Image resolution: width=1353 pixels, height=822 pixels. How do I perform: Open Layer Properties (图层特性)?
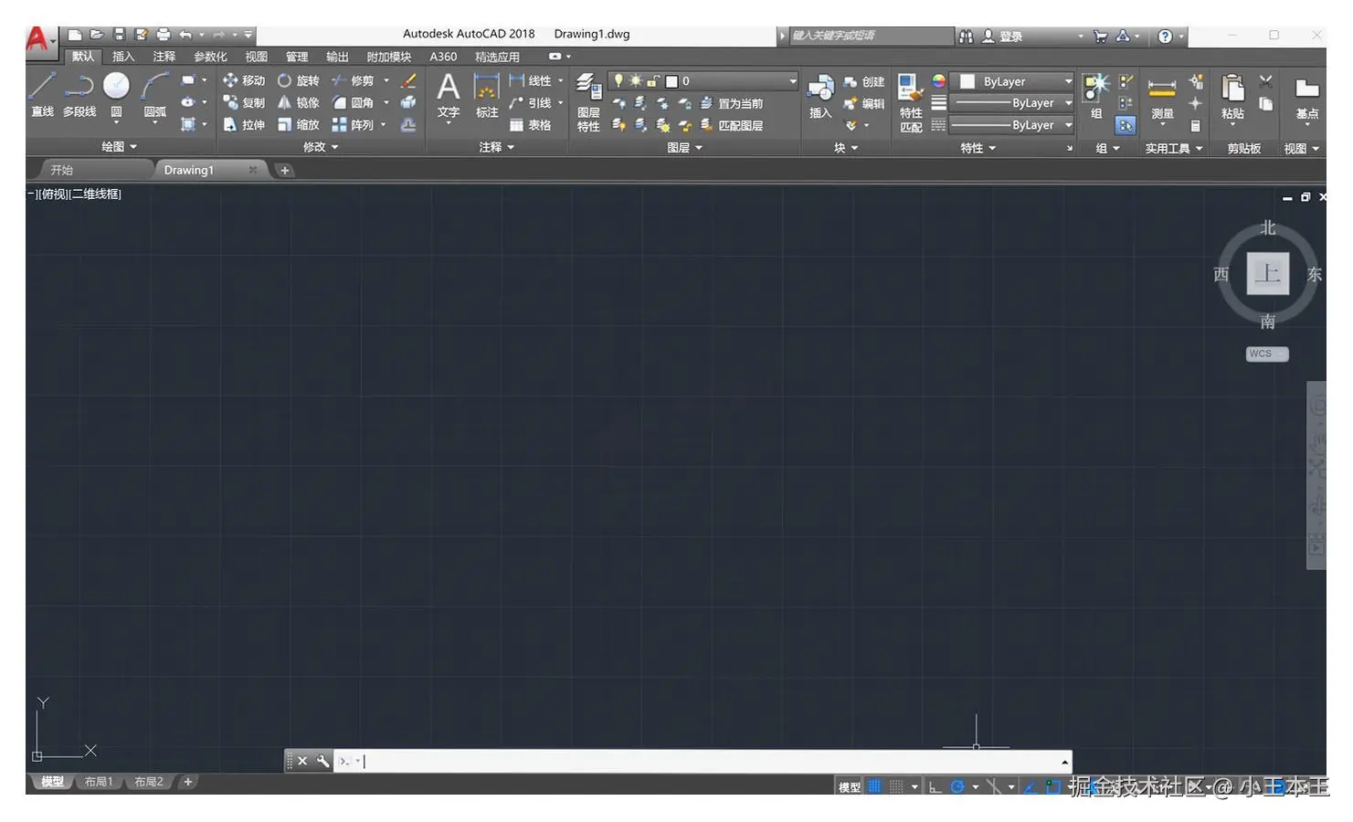[x=588, y=102]
